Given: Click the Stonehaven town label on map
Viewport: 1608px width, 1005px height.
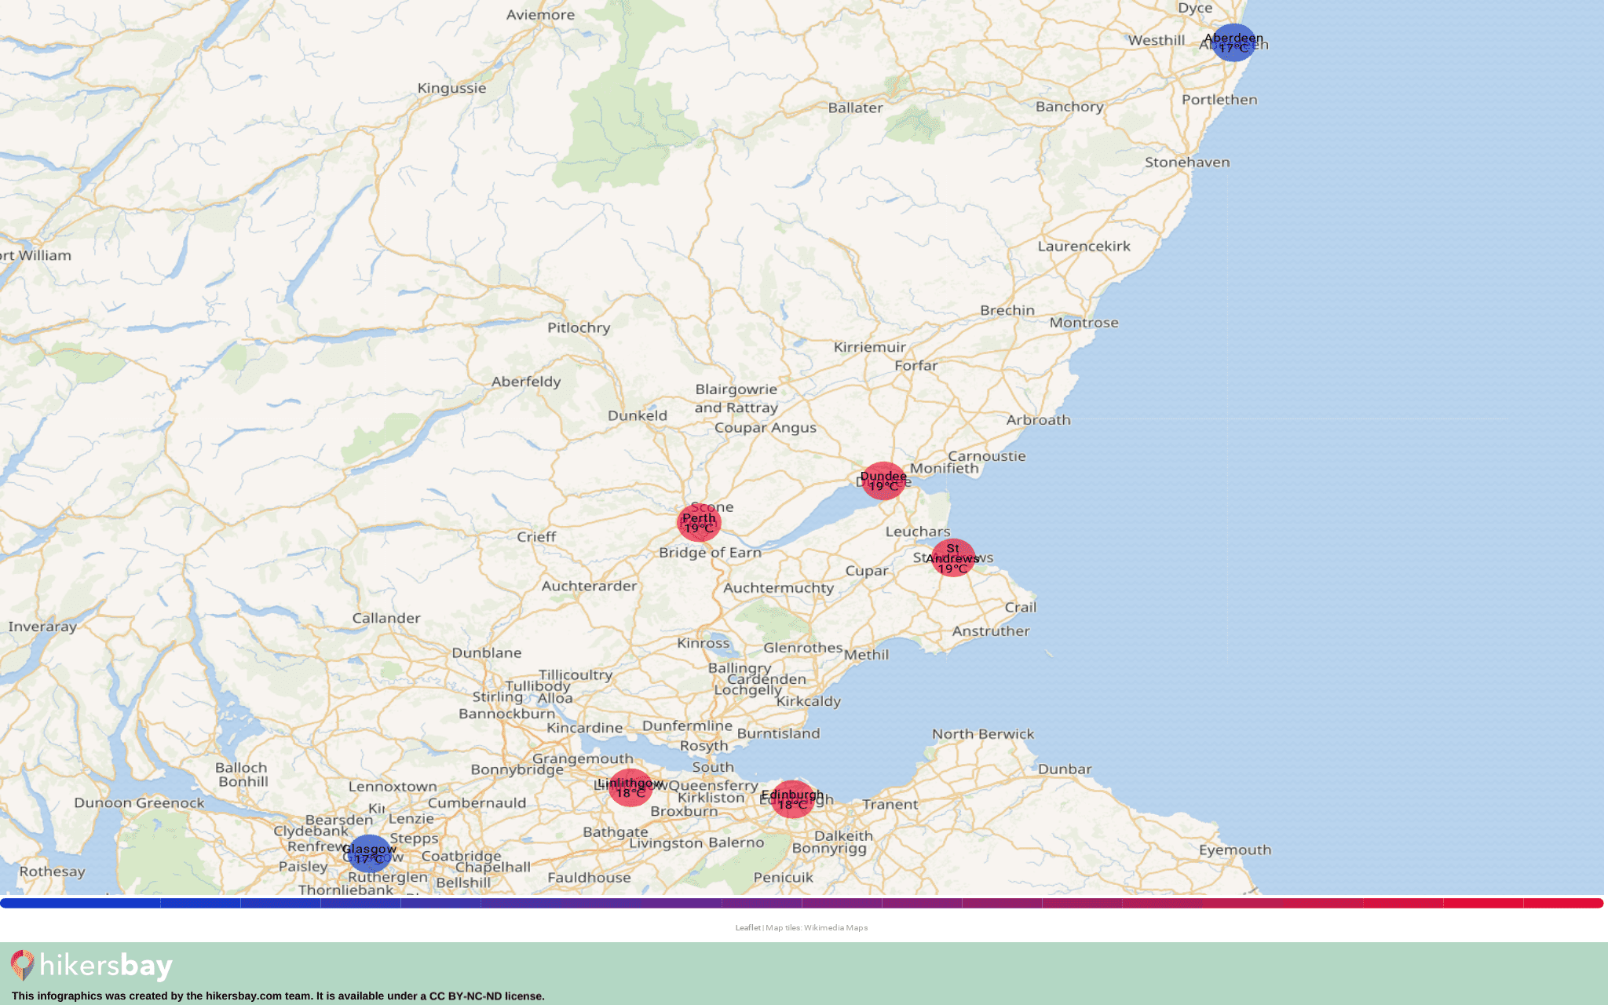Looking at the screenshot, I should coord(1187,163).
